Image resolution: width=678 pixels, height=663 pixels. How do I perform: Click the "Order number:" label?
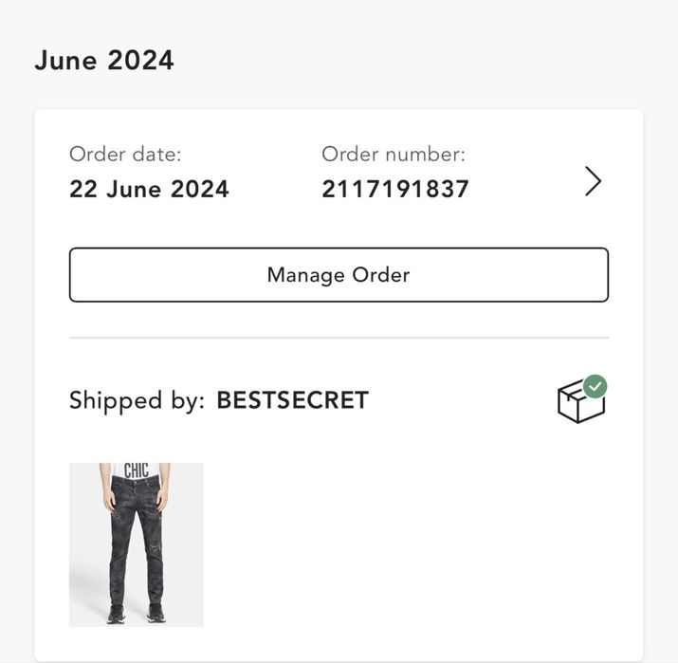click(394, 154)
